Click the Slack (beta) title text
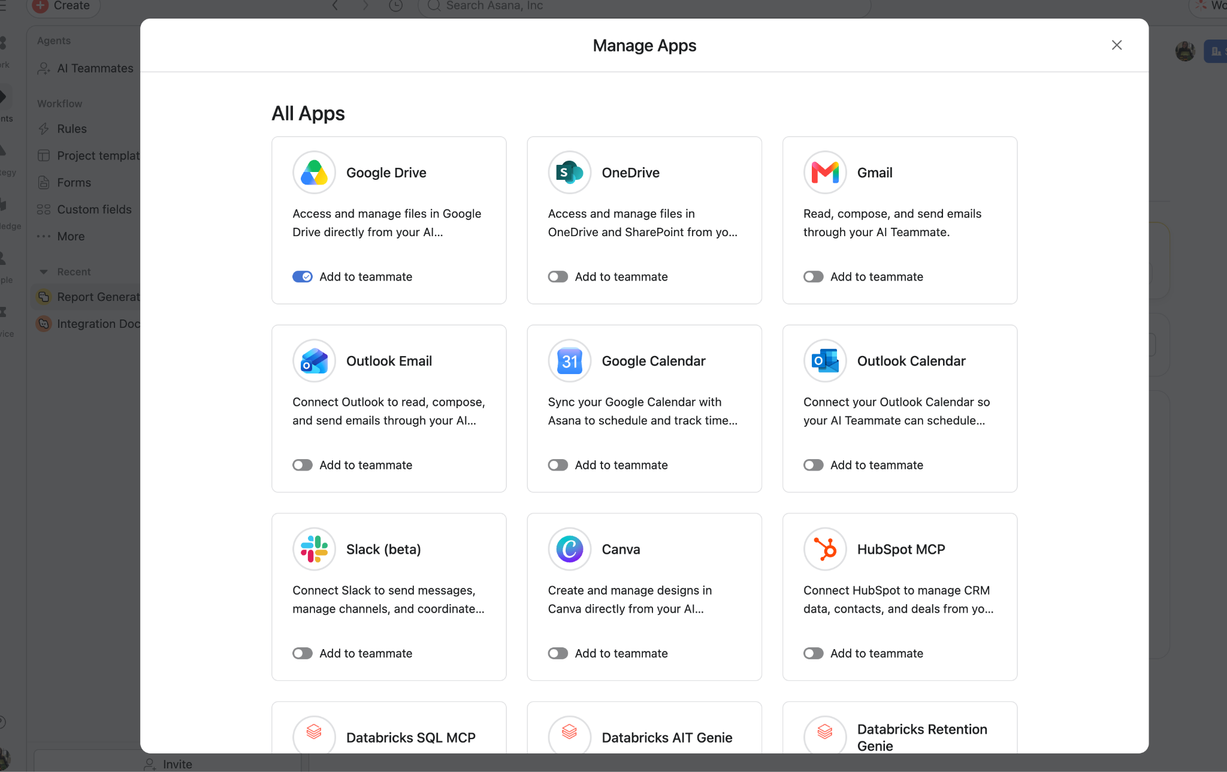 pyautogui.click(x=383, y=549)
